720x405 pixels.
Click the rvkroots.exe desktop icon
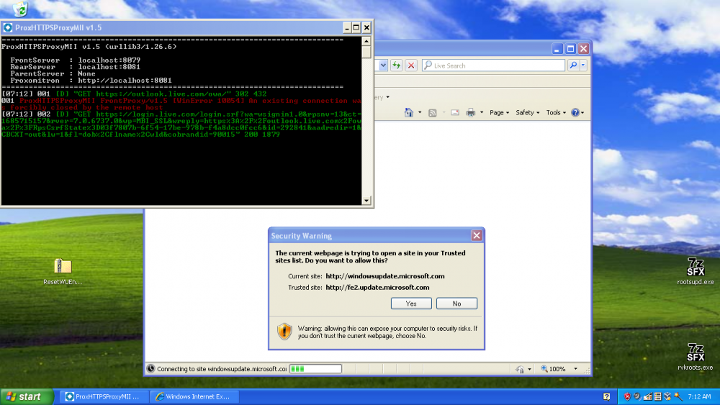[x=696, y=356]
